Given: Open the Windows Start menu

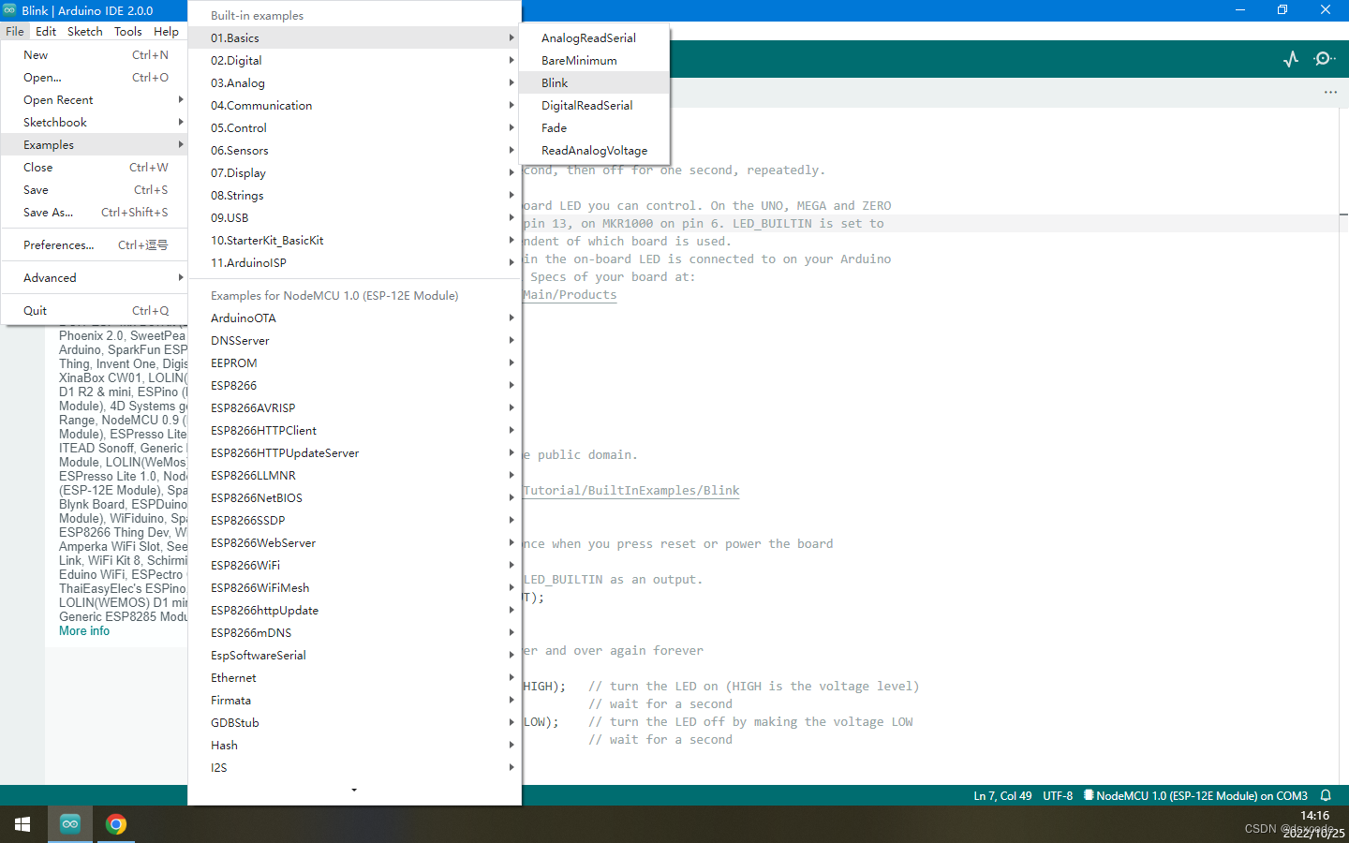Looking at the screenshot, I should coord(22,824).
